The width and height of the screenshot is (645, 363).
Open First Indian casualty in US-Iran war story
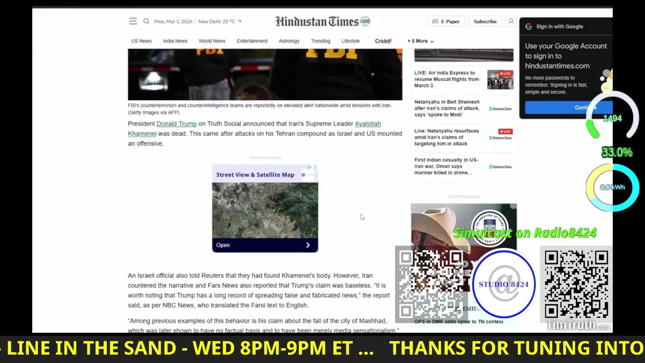(x=445, y=166)
